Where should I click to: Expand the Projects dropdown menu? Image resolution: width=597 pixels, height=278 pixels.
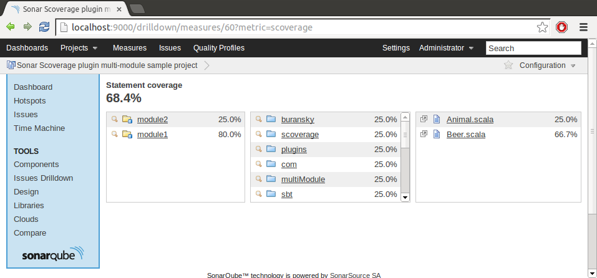point(79,48)
